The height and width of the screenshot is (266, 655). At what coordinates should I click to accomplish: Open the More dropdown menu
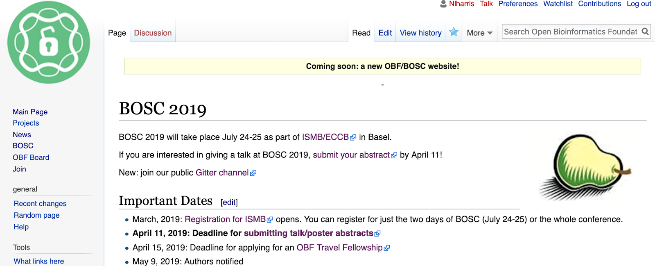(479, 33)
